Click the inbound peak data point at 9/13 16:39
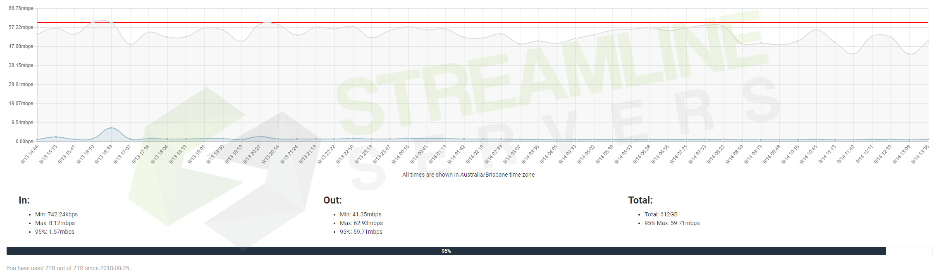The image size is (941, 278). point(112,128)
